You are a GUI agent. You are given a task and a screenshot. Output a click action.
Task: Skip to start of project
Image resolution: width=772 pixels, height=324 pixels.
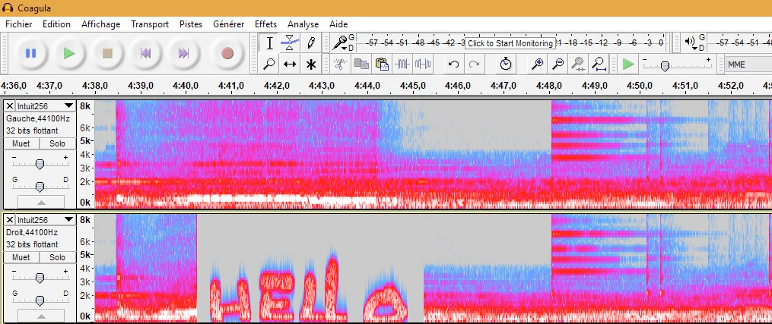(x=145, y=53)
